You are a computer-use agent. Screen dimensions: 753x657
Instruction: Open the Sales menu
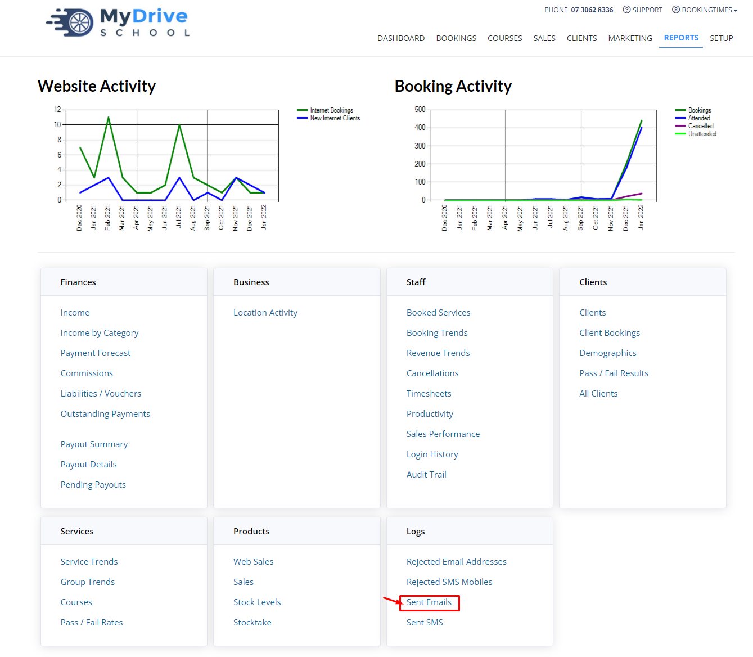[x=544, y=38]
